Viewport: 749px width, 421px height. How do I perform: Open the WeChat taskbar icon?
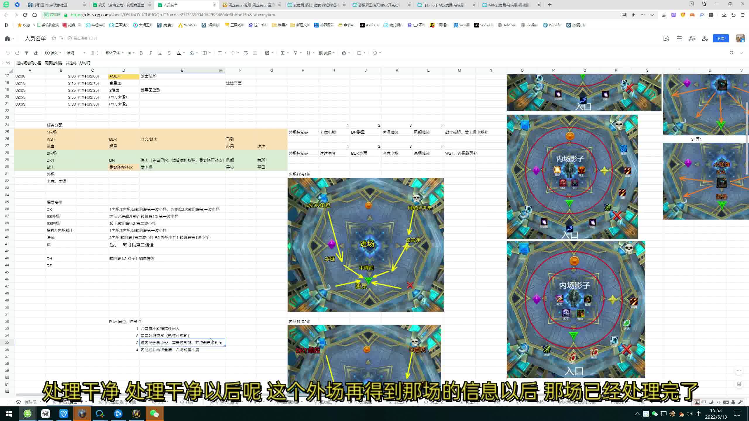pos(154,414)
